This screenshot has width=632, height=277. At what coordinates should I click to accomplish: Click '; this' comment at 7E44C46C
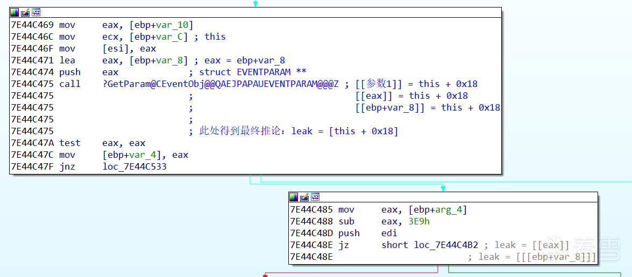pos(210,37)
